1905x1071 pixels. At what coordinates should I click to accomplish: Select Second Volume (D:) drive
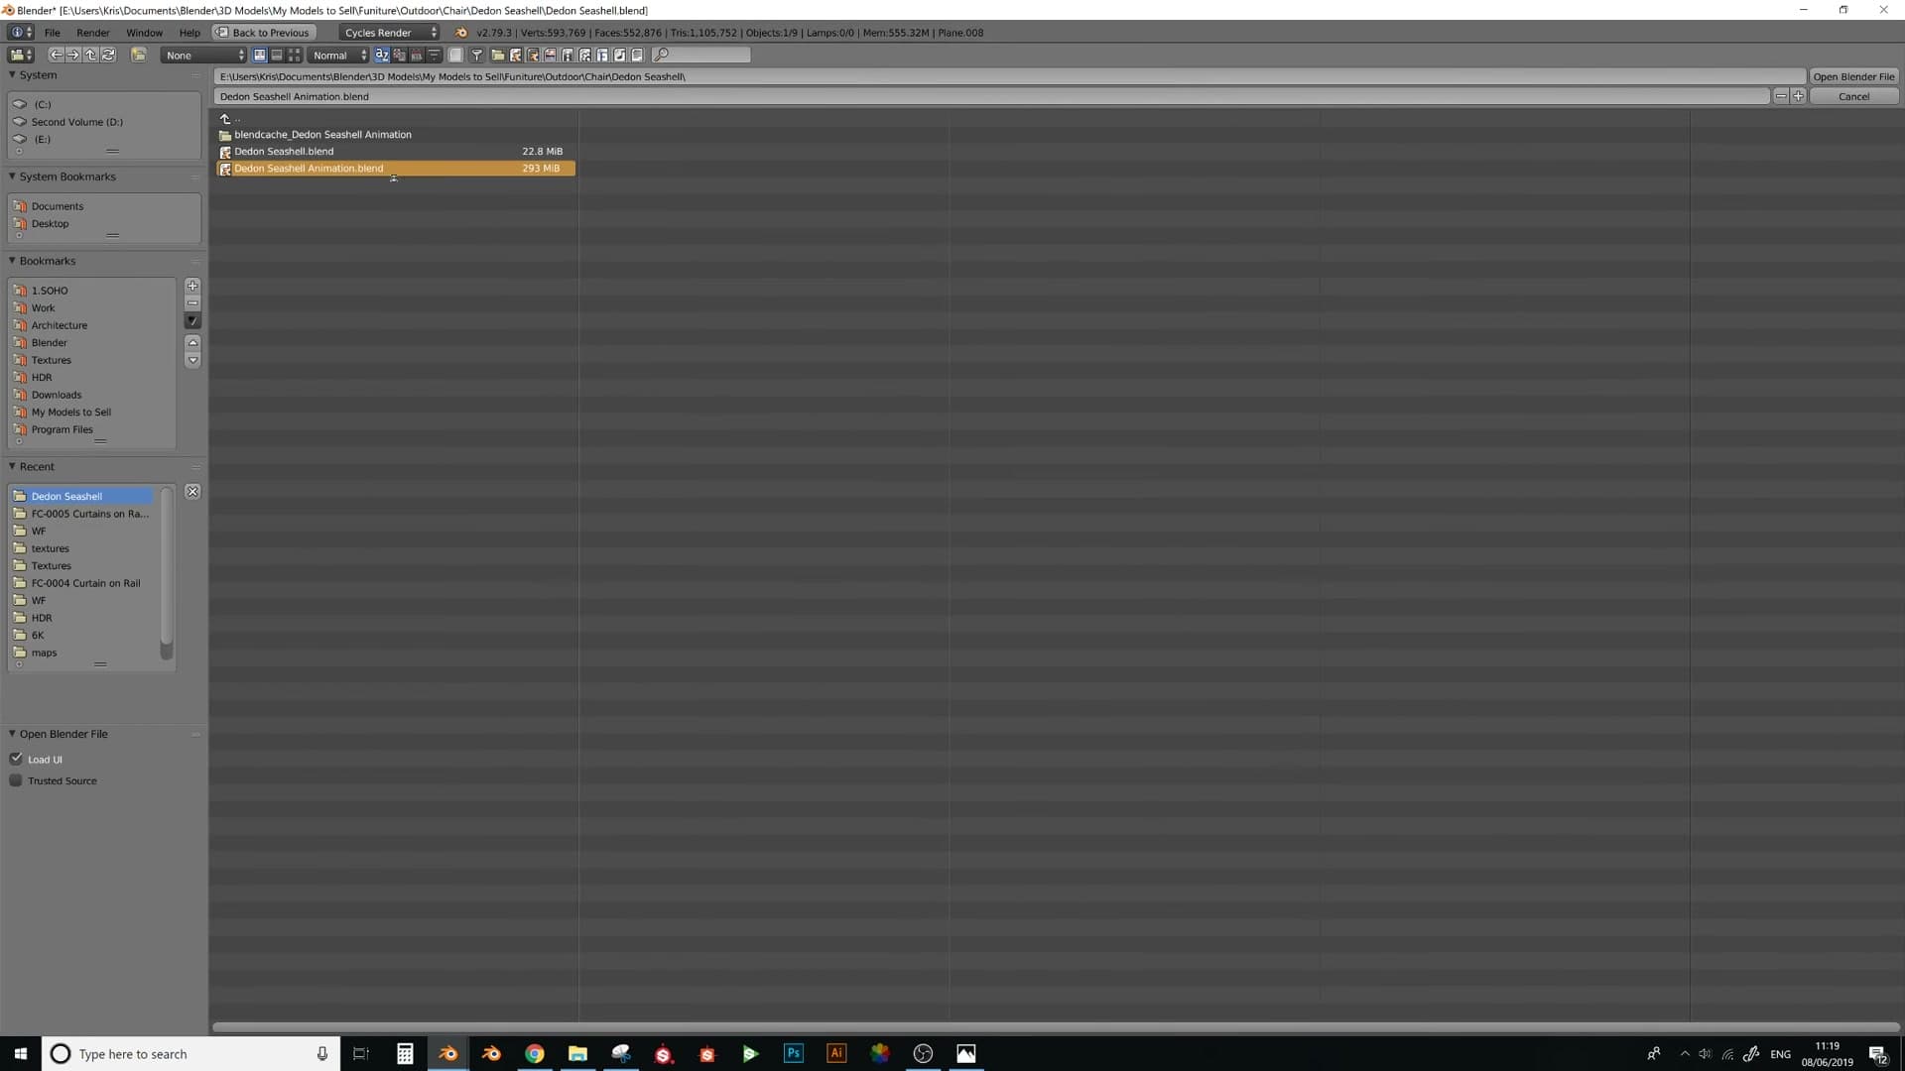pos(77,122)
